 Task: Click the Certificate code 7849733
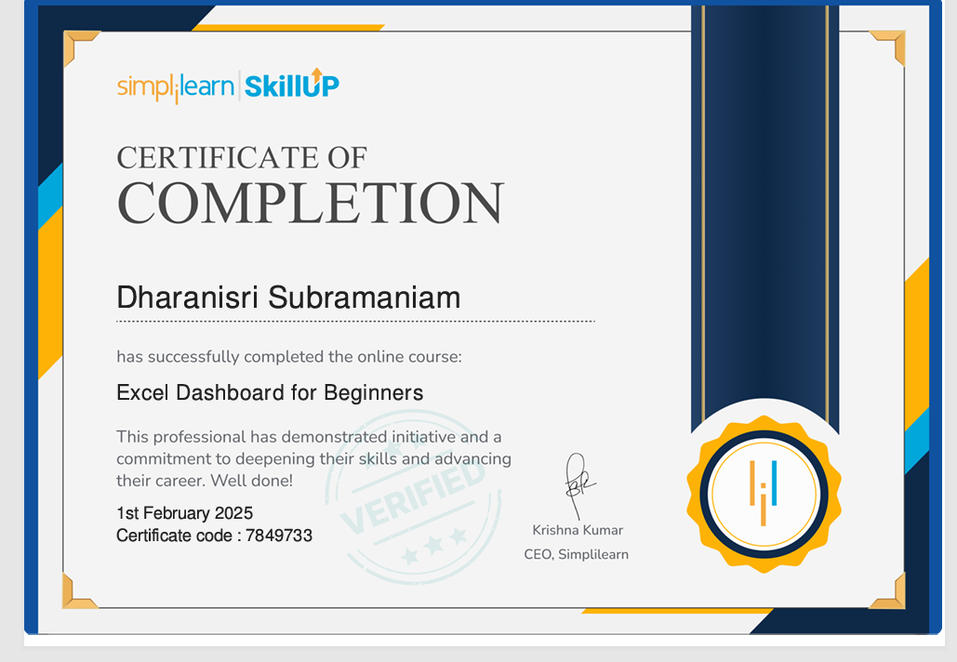[214, 536]
